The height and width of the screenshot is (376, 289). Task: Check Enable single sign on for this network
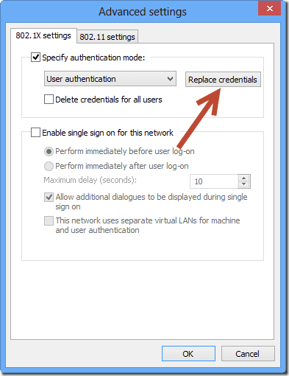(x=35, y=133)
